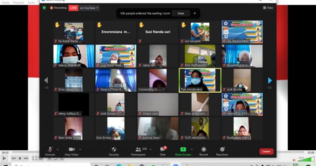Viewport: 316px width, 166px height.
Task: Expand the video options arrow beside Stop Video
Action: (x=80, y=149)
